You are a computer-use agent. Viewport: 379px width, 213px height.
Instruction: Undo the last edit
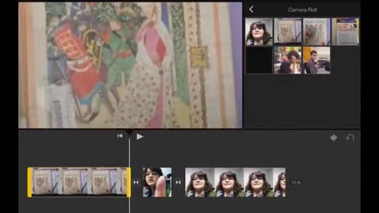pyautogui.click(x=350, y=137)
